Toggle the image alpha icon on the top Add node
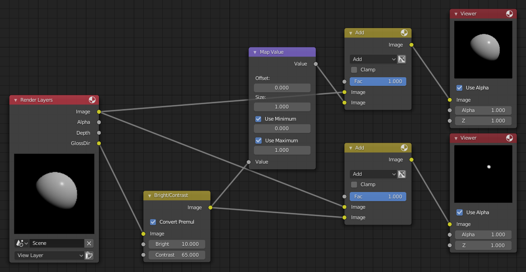The image size is (526, 272). 402,59
